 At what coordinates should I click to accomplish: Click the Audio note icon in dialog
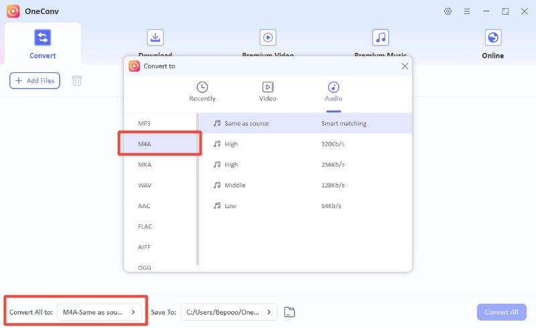333,87
